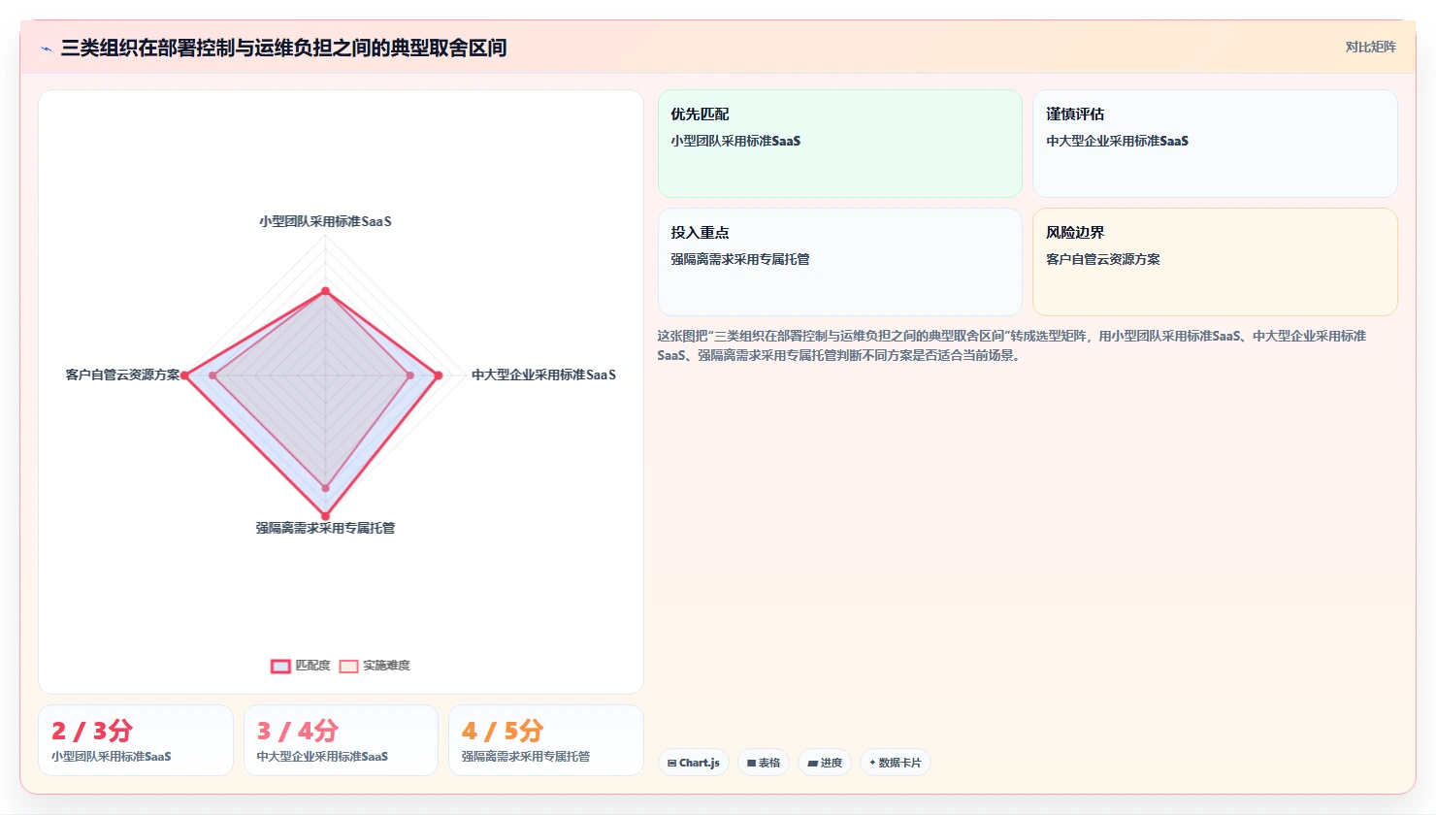This screenshot has height=815, width=1436.
Task: Click the description paragraph starting 这张图把
Action: point(1012,345)
